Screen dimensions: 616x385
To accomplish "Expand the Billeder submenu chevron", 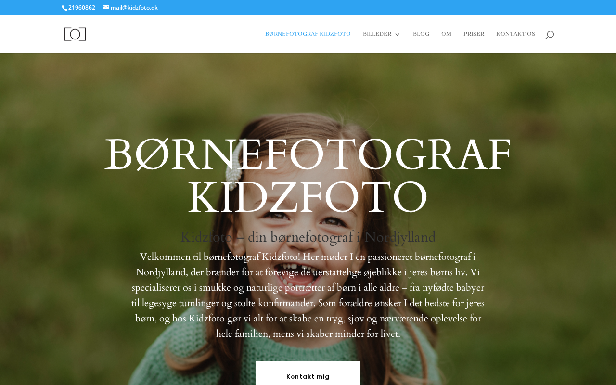I will (x=397, y=34).
